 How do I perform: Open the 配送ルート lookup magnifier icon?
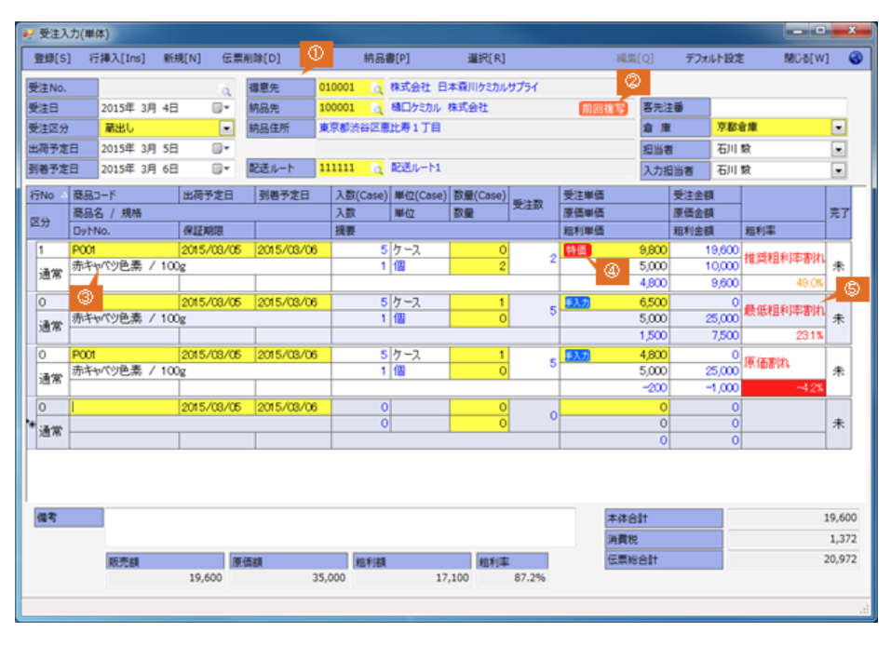coord(377,168)
